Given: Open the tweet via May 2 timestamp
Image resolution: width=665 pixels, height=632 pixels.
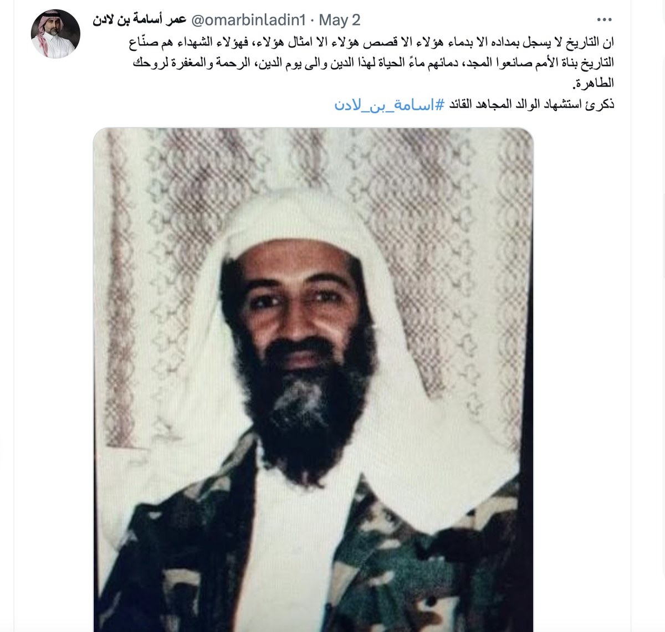Looking at the screenshot, I should coord(339,20).
